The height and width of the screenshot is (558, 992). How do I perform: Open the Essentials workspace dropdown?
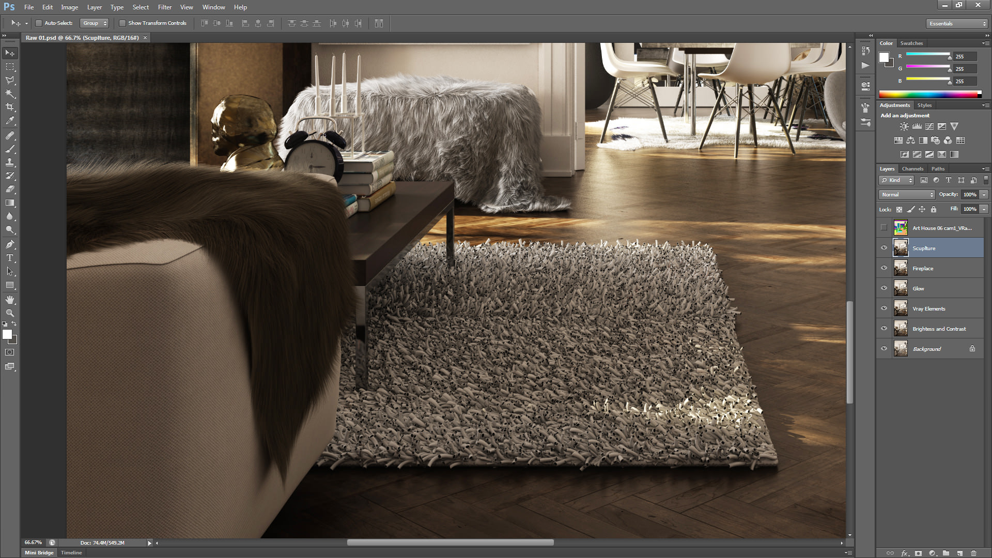coord(957,24)
